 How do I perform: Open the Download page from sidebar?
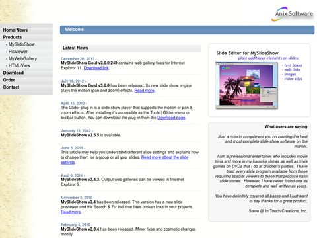point(13,73)
